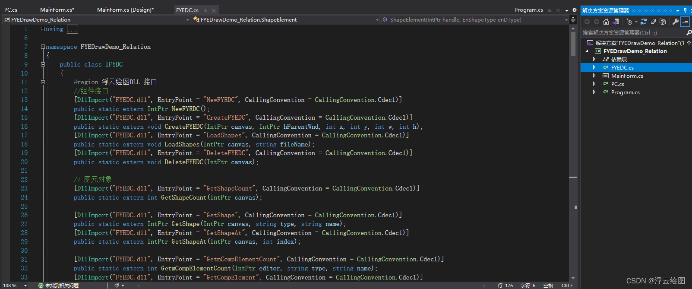692x289 pixels.
Task: Open member dropdown ShapeElement(IntPtr handle...)
Action: pos(475,20)
